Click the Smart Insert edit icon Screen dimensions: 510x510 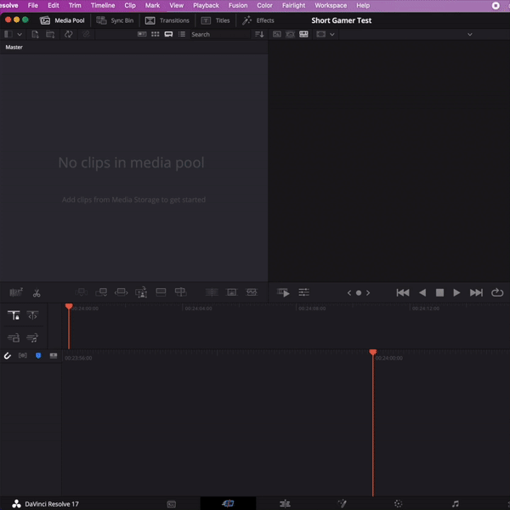[x=82, y=292]
